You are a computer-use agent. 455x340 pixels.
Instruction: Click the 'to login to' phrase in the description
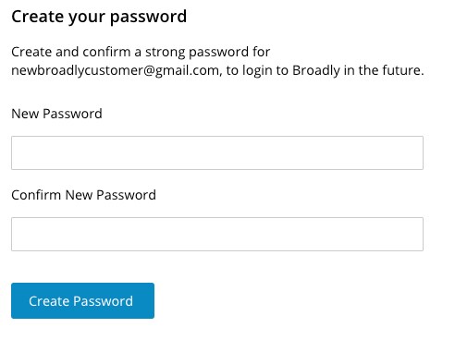(x=257, y=70)
